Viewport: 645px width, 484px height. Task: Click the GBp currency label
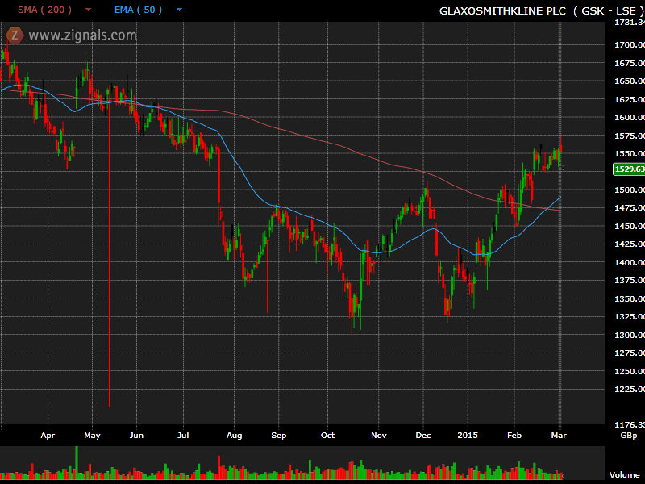coord(627,435)
